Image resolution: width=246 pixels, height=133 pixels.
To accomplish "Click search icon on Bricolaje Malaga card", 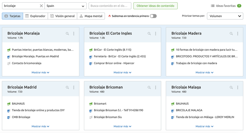I will pyautogui.click(x=231, y=88).
